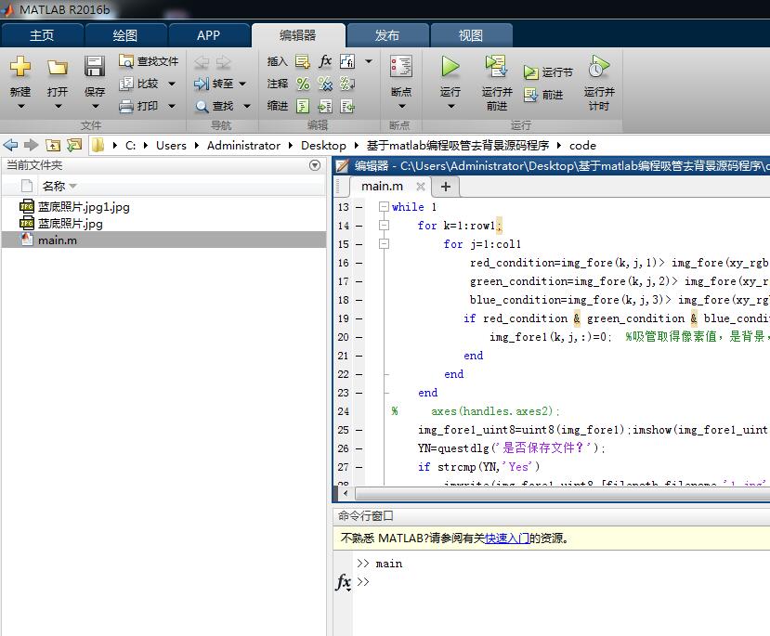770x636 pixels.
Task: Click the command window prompt line
Action: (x=561, y=582)
